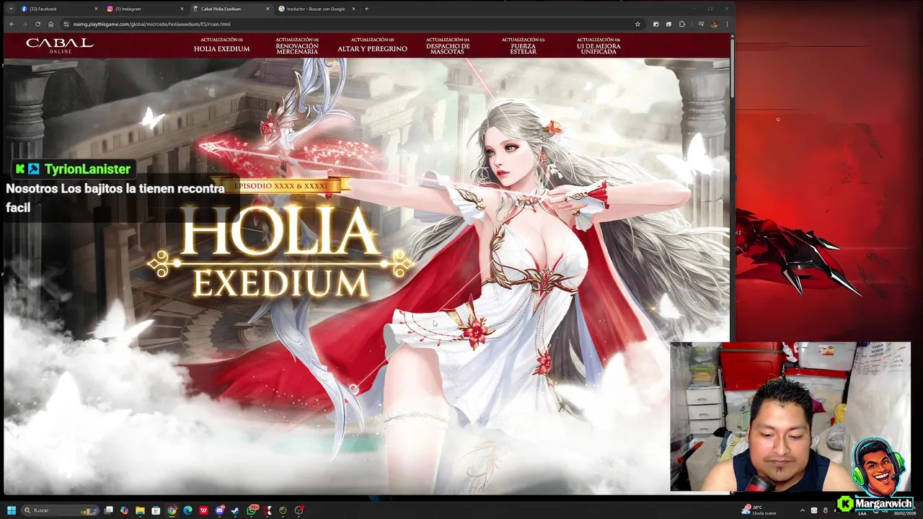The height and width of the screenshot is (519, 923).
Task: Open Microsoft Store from taskbar
Action: tap(156, 510)
